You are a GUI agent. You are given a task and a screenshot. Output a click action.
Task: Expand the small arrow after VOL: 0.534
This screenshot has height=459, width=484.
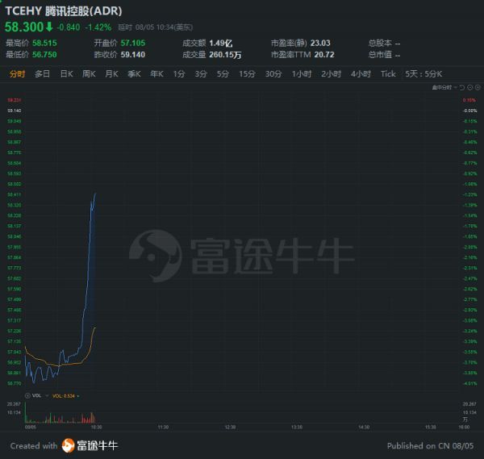tap(77, 396)
